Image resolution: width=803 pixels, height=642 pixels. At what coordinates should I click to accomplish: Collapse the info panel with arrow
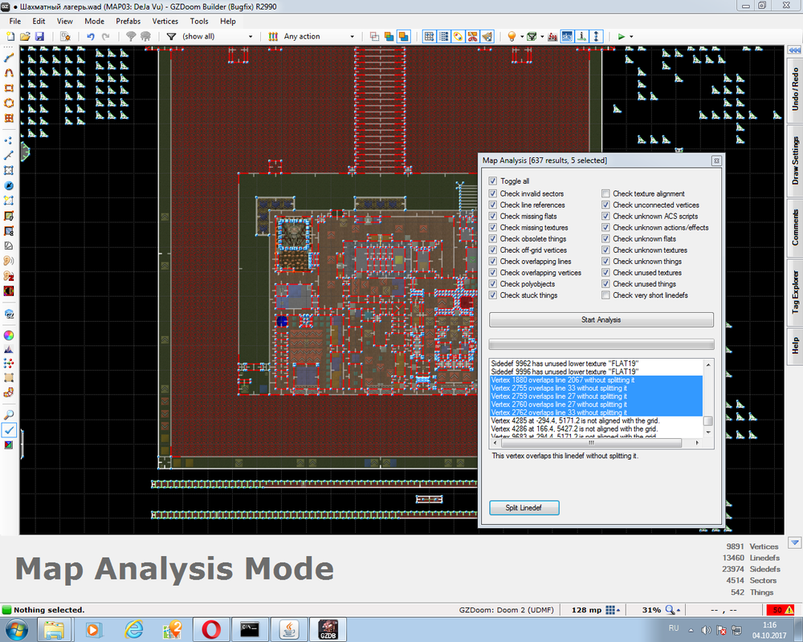coord(794,542)
